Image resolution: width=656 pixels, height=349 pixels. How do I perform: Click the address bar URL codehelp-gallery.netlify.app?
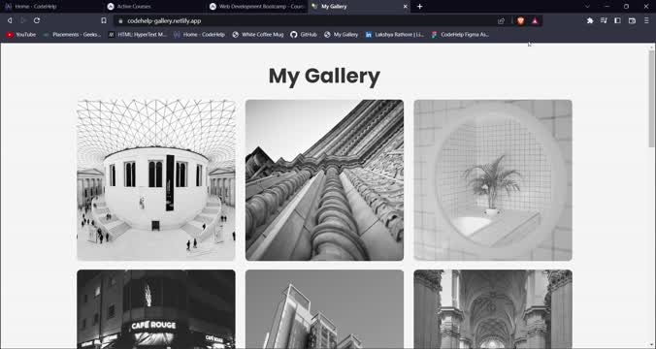[x=164, y=21]
